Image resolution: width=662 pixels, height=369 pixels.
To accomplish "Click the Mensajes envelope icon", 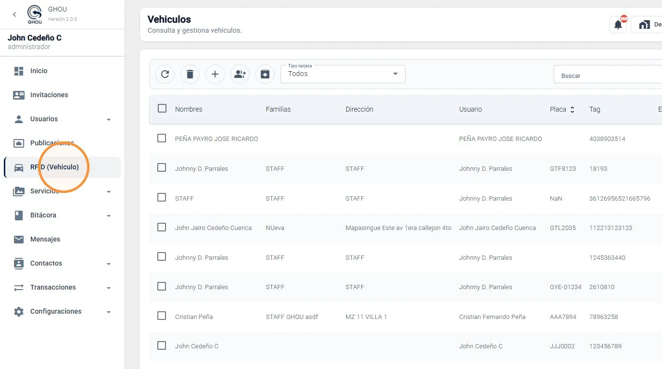I will pos(19,239).
